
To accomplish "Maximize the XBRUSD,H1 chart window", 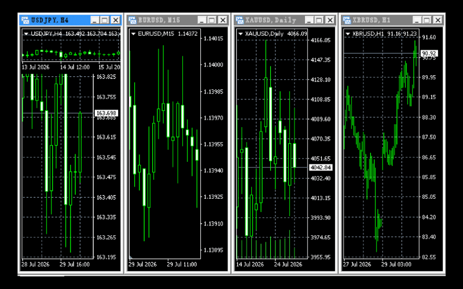I will tap(427, 20).
